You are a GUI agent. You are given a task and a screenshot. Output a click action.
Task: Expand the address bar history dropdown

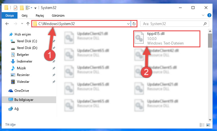pos(128,24)
